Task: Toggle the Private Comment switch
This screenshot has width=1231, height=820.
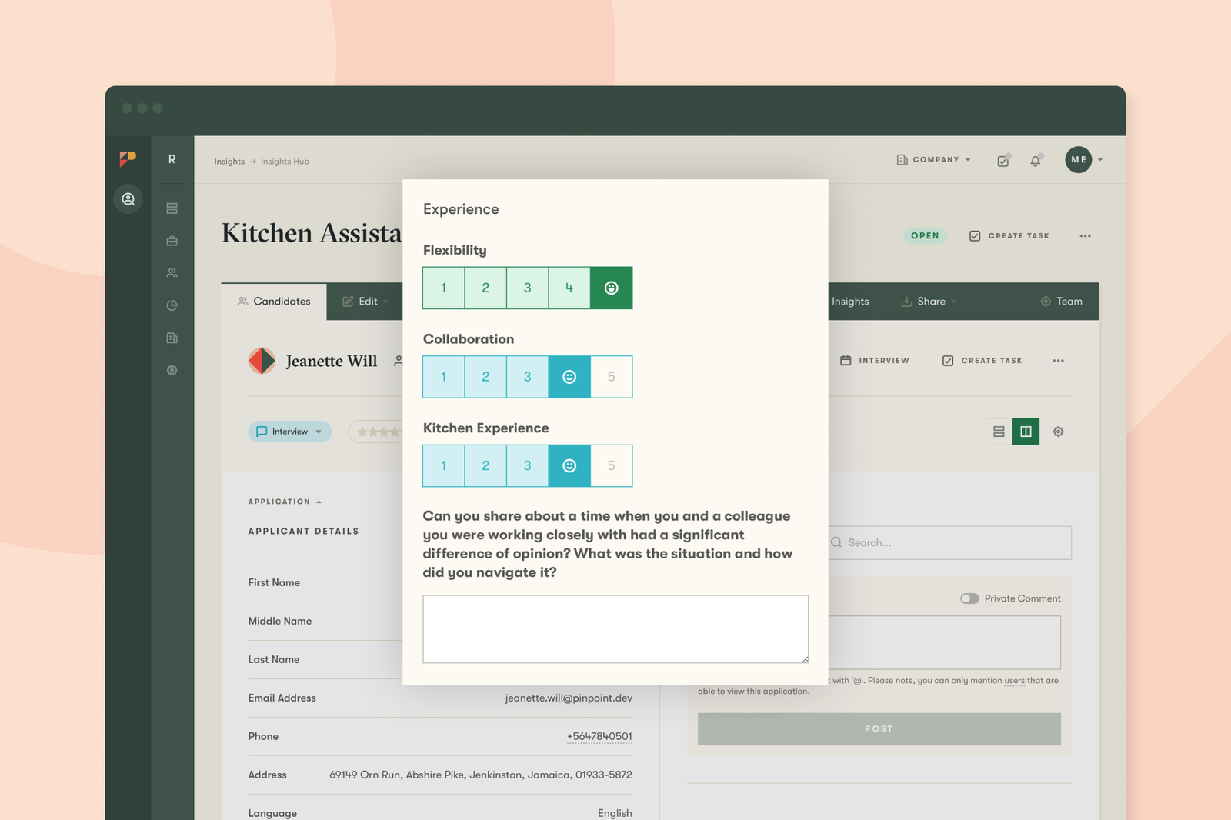Action: coord(969,598)
